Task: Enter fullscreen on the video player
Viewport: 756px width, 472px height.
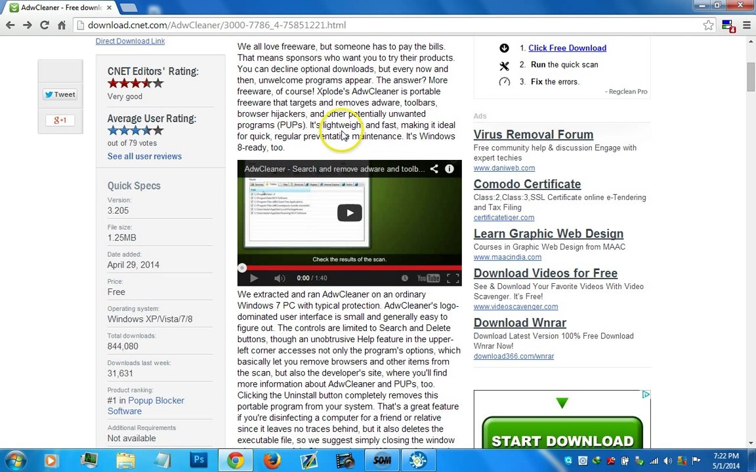Action: click(453, 278)
